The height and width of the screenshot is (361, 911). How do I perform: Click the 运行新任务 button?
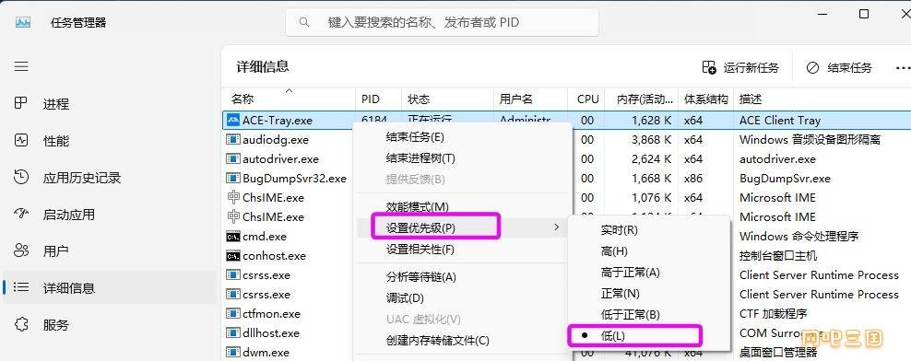pos(740,68)
